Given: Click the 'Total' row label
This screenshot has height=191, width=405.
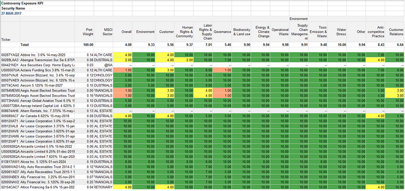Looking at the screenshot, I should click(x=25, y=45).
